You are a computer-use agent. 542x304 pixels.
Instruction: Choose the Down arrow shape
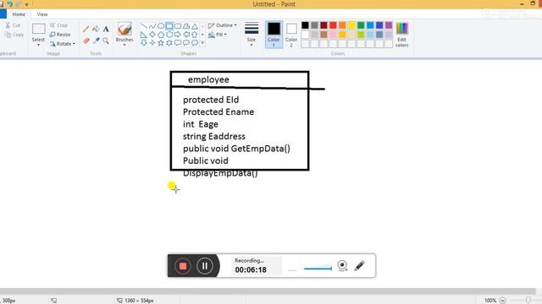(x=144, y=43)
